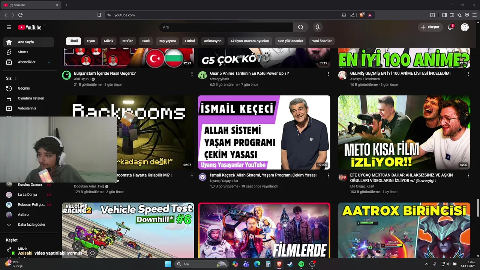
Task: Select the Tümü filter chip
Action: 73,41
